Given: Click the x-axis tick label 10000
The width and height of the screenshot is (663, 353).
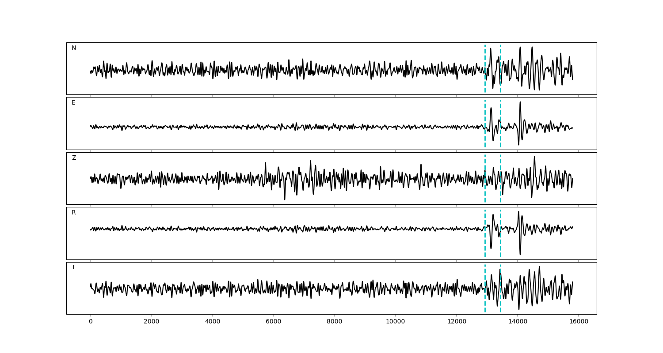Looking at the screenshot, I should coord(396,322).
